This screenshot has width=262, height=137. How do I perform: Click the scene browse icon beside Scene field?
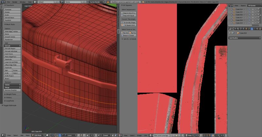tap(62, 2)
